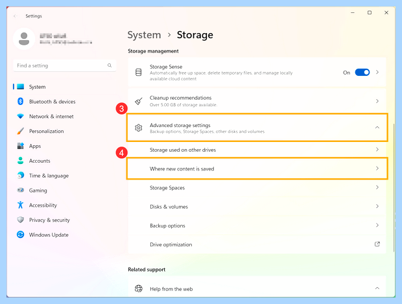Open Storage Sense details chevron
The width and height of the screenshot is (402, 304).
coord(377,73)
